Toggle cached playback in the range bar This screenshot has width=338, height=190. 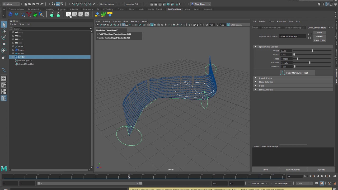pyautogui.click(x=322, y=183)
